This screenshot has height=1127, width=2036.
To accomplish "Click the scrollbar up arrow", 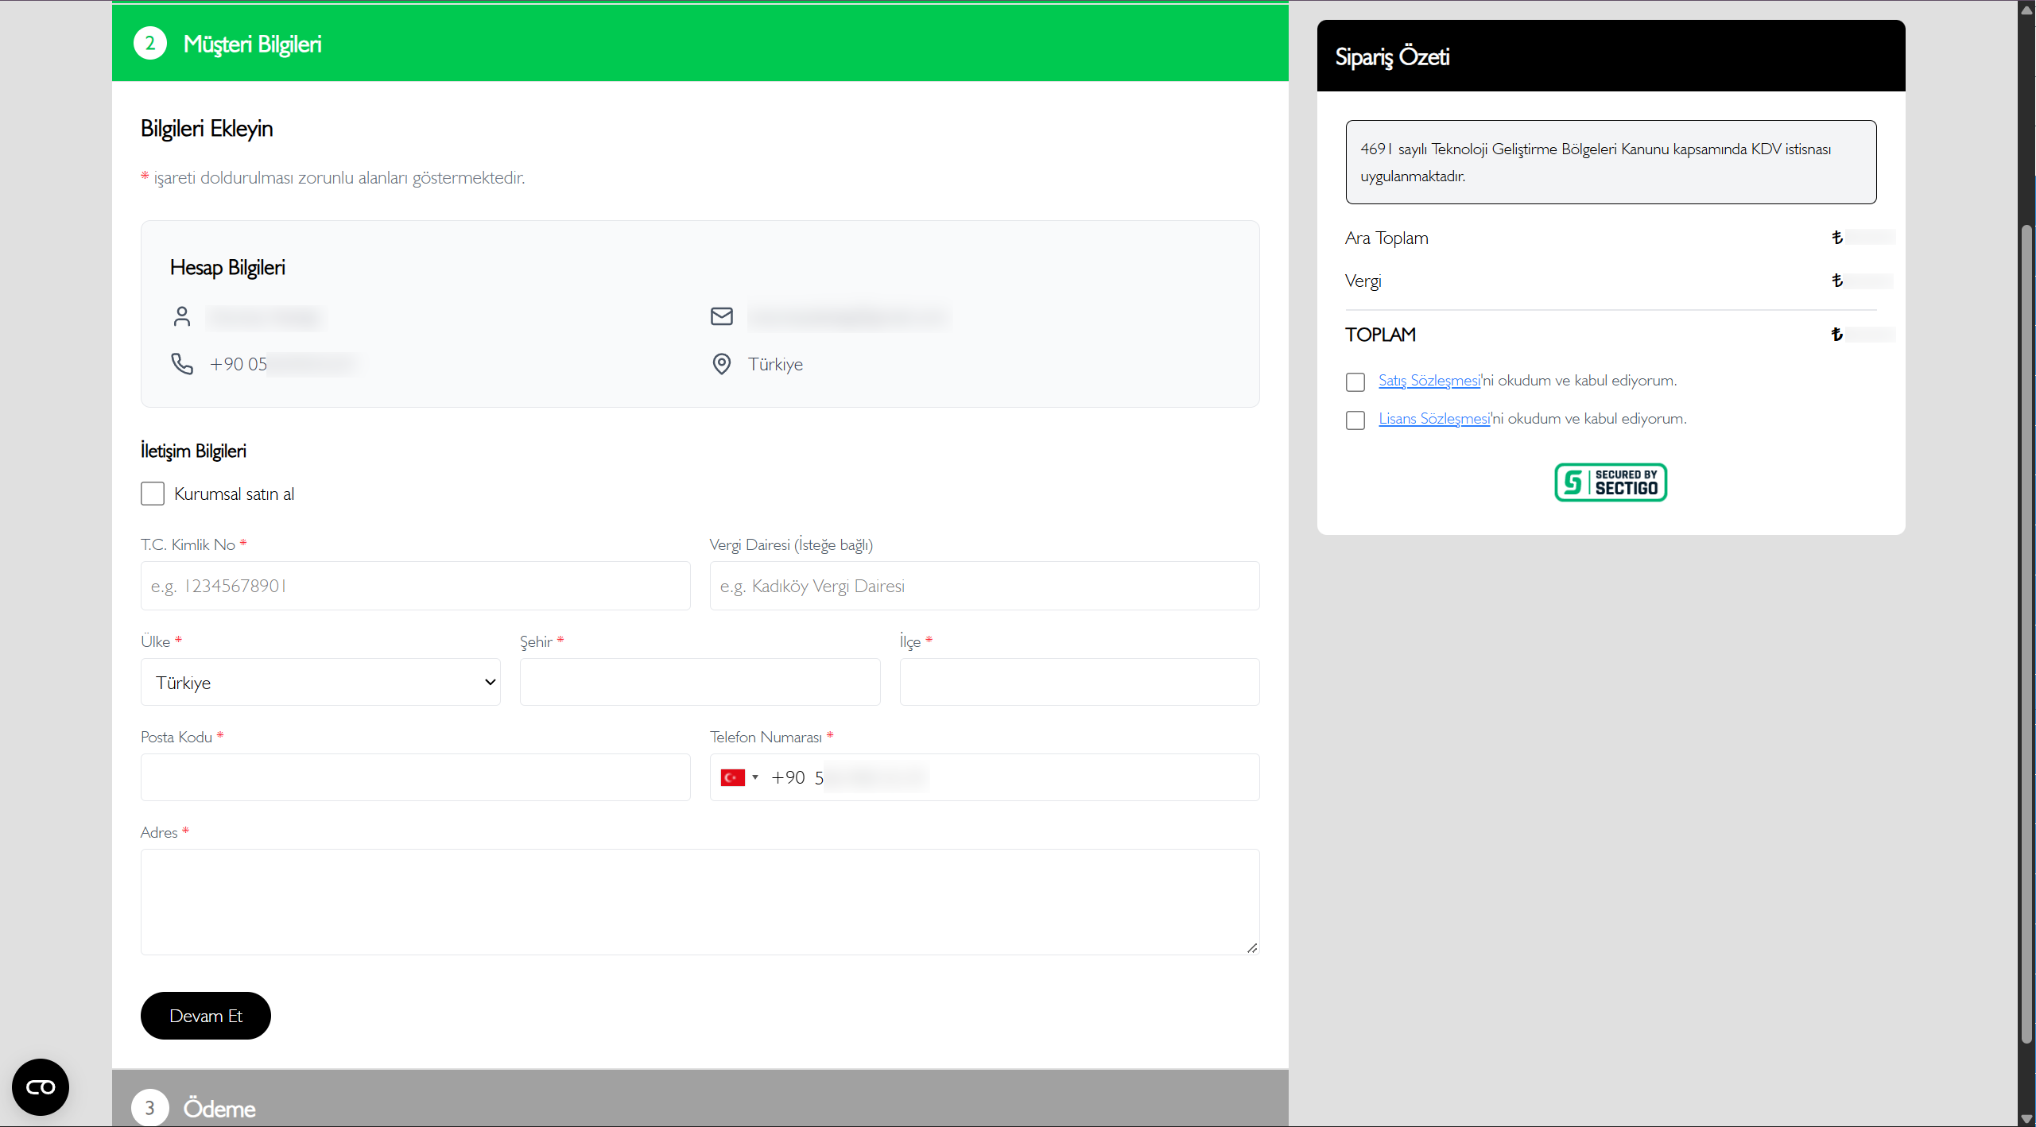I will point(2027,9).
